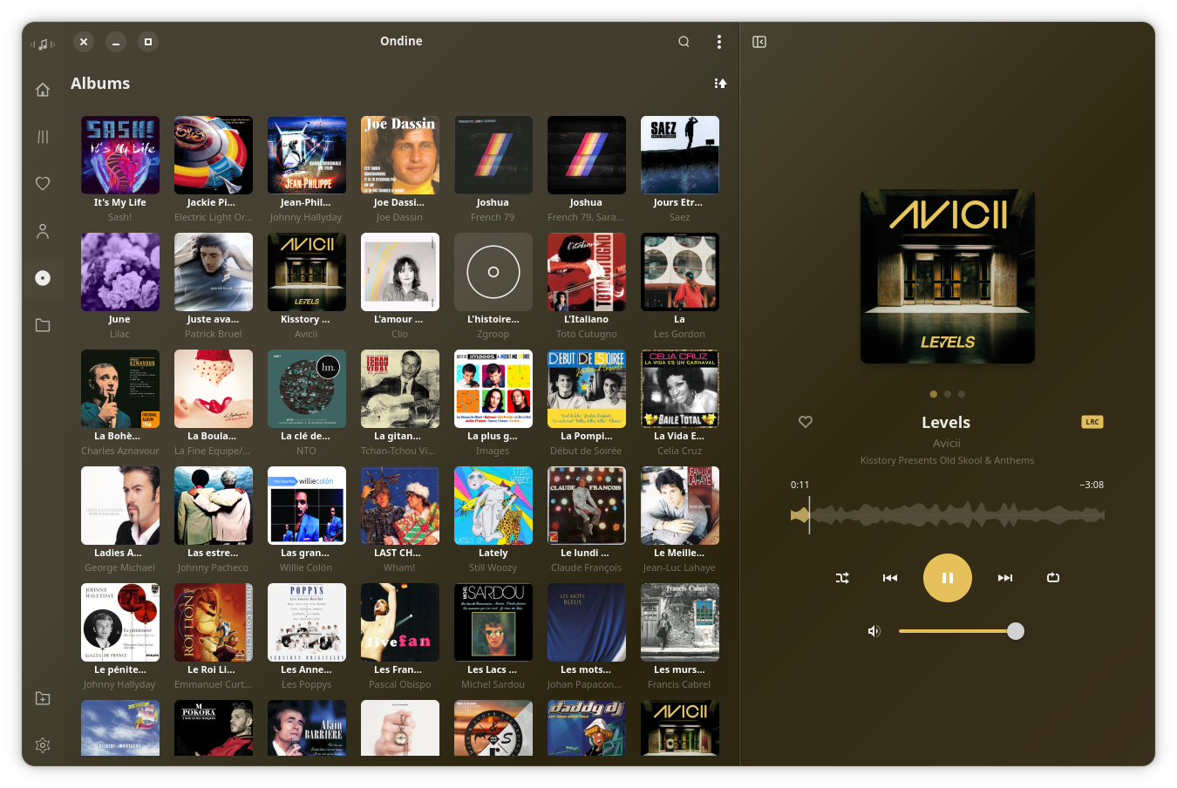The image size is (1177, 788).
Task: Open the album sort options icon
Action: [720, 83]
